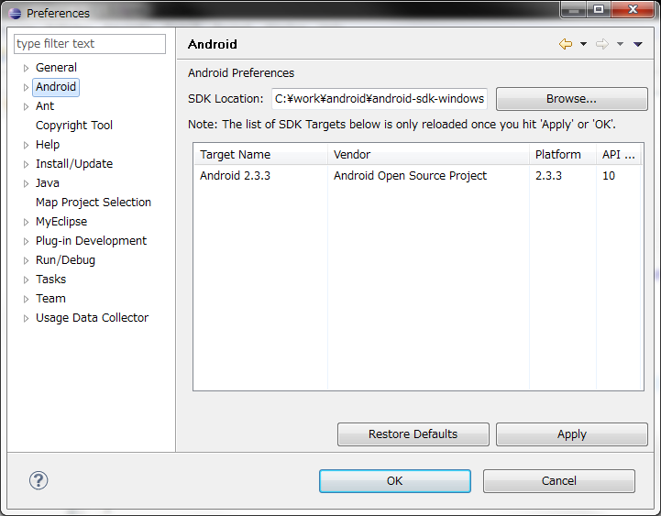
Task: Expand the General tree node
Action: tap(27, 68)
